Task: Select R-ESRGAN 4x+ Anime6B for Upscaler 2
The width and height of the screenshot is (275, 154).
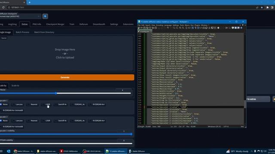Action: click(12, 127)
